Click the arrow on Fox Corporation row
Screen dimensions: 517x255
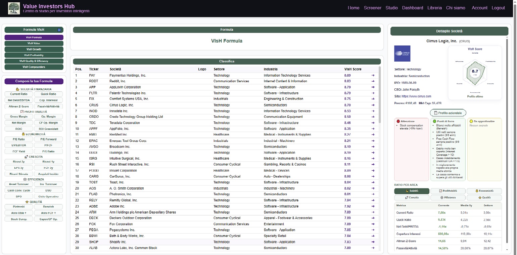coord(373,224)
